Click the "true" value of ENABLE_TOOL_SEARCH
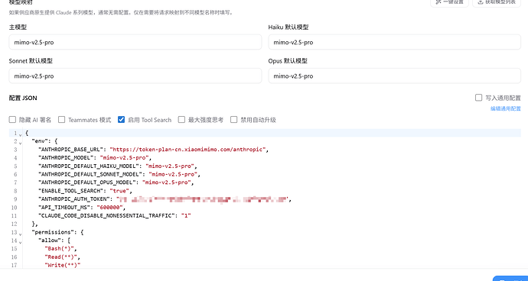The image size is (528, 281). [119, 191]
